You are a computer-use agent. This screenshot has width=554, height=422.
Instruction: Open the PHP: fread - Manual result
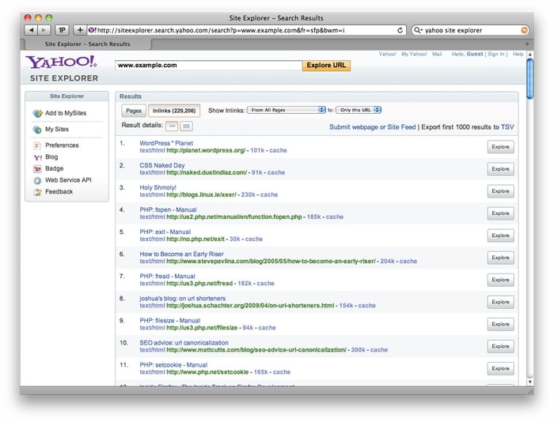pos(167,277)
